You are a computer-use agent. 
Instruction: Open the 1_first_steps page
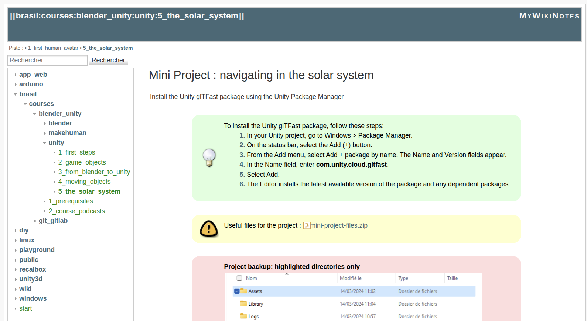(76, 152)
